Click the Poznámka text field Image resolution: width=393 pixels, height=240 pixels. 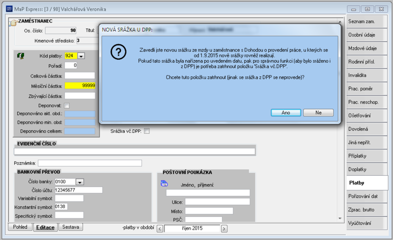pos(90,163)
